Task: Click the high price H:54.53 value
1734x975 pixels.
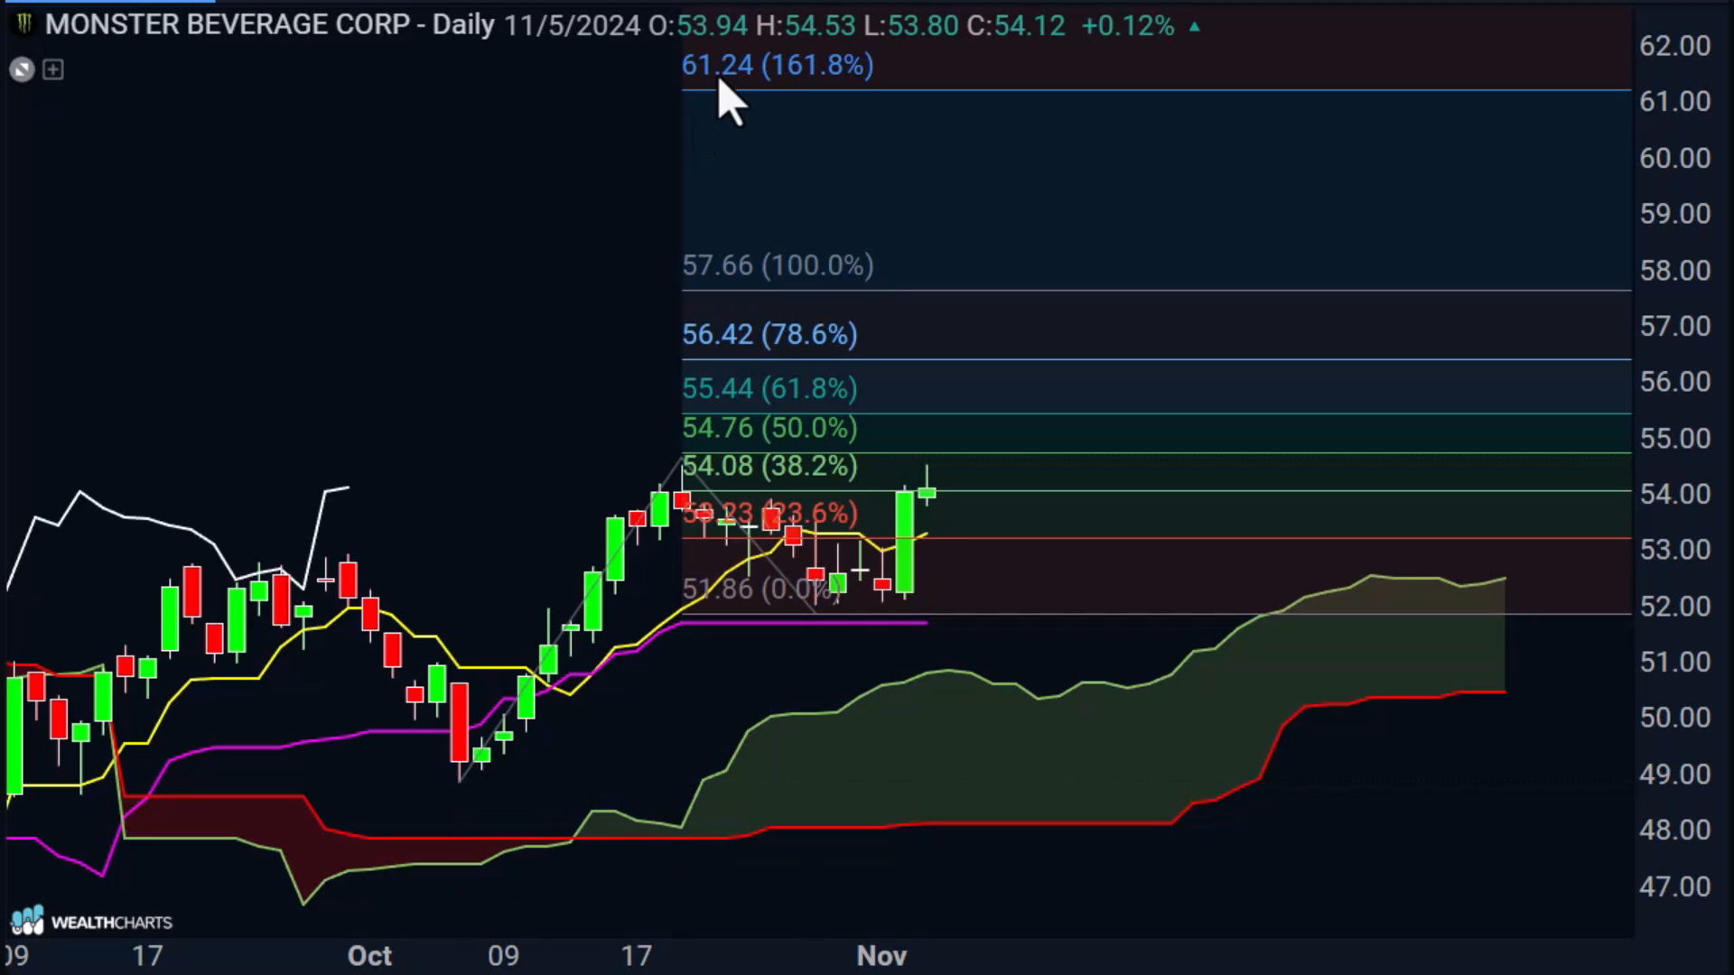Action: click(806, 25)
